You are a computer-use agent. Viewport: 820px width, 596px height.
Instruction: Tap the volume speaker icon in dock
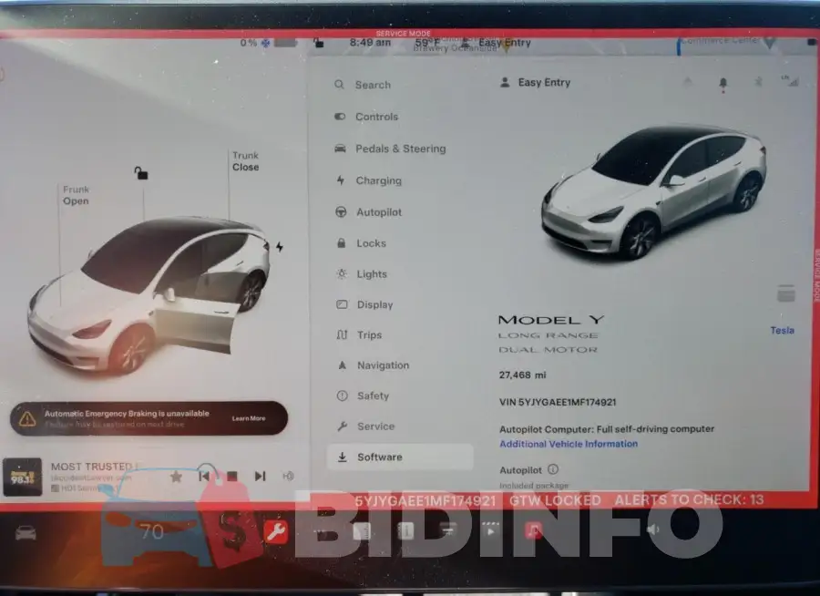tap(653, 529)
